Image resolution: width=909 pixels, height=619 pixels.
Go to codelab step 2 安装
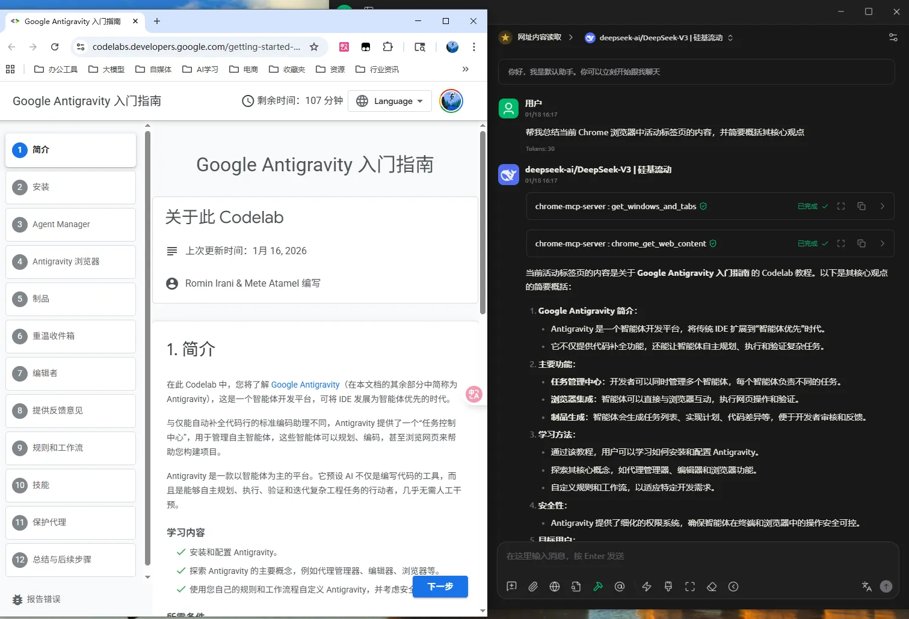tap(71, 187)
